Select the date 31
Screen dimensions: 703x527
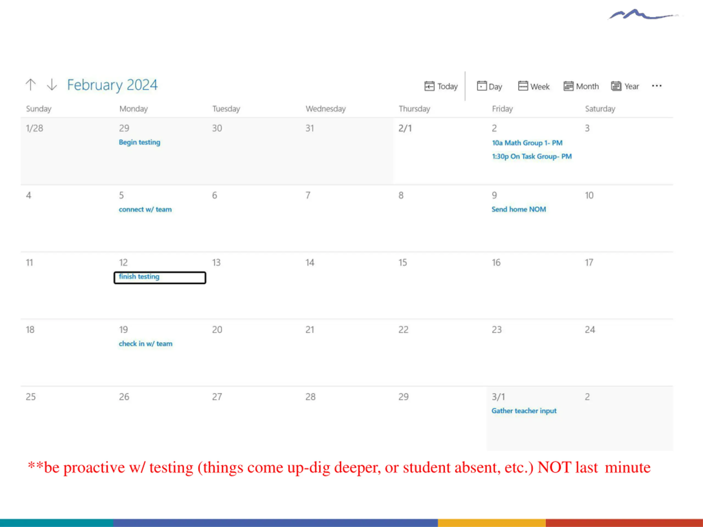(x=310, y=128)
